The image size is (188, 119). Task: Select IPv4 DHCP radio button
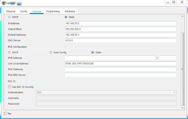tap(9, 17)
